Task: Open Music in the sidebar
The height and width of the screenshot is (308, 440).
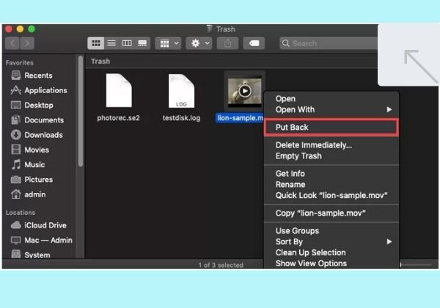Action: pyautogui.click(x=28, y=165)
